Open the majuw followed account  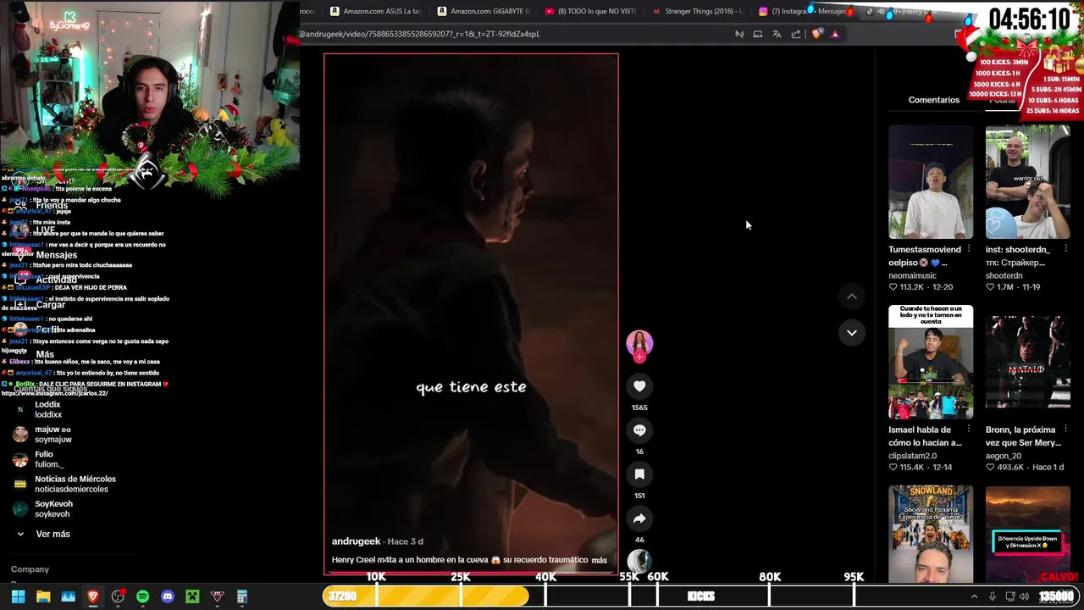[53, 435]
